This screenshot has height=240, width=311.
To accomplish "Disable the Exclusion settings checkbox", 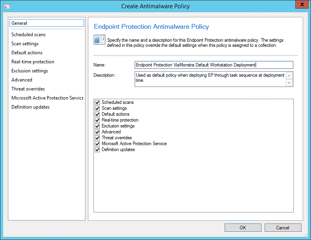I will coord(97,126).
